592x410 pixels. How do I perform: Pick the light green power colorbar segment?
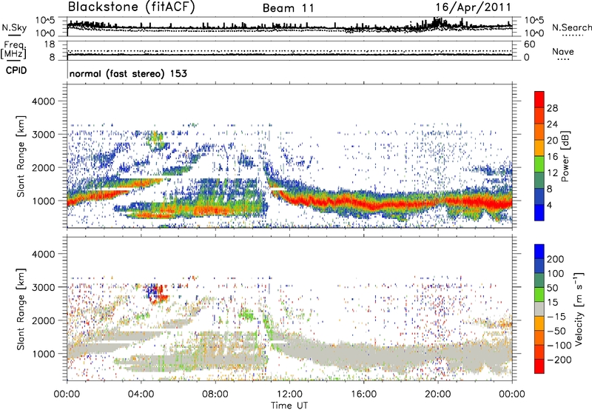[x=539, y=164]
